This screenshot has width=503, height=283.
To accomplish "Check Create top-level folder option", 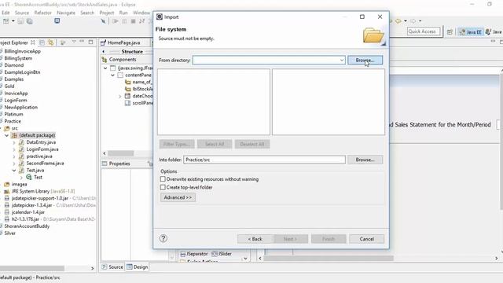I will point(163,187).
